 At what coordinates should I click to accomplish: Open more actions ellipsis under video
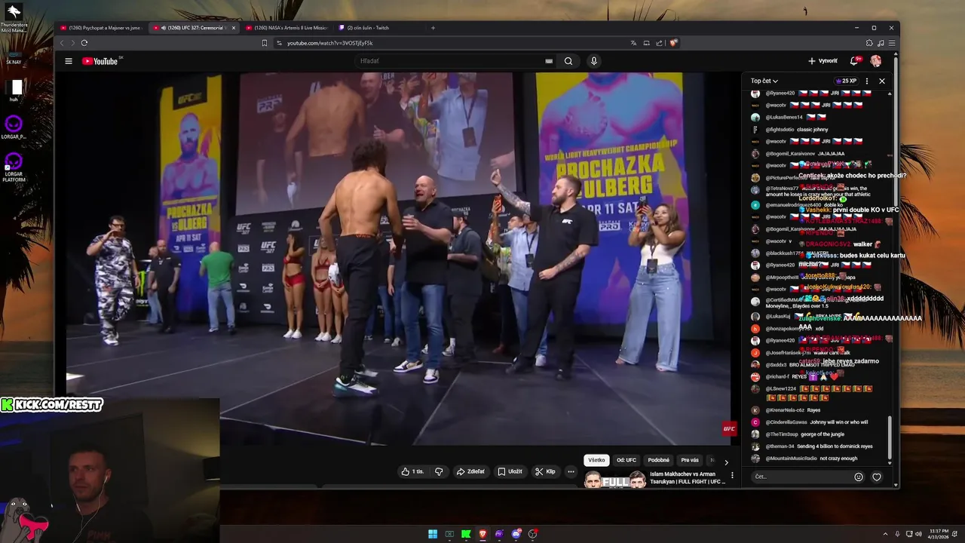pos(571,471)
